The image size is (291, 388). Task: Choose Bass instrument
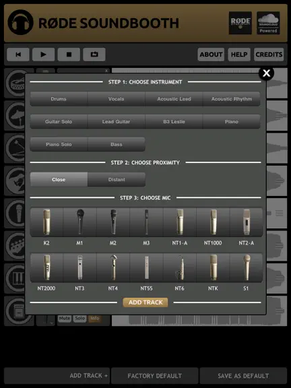[x=117, y=144]
